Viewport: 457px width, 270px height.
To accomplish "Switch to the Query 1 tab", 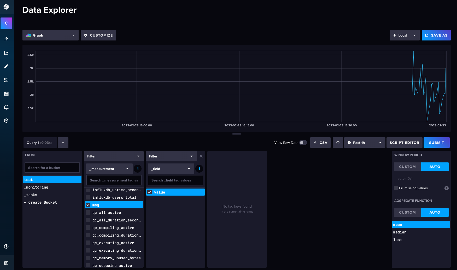I will point(40,143).
